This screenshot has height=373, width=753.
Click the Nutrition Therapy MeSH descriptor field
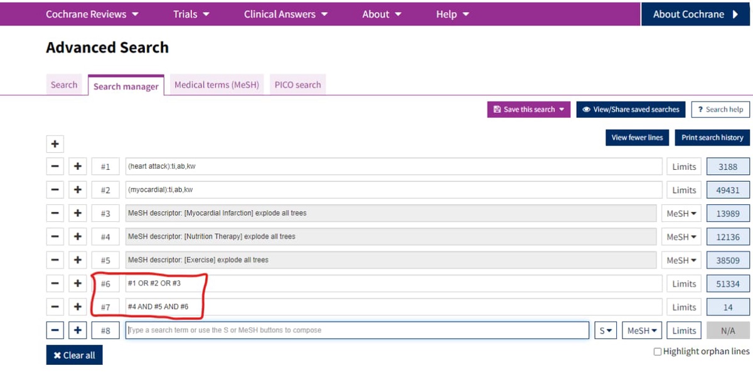point(390,237)
